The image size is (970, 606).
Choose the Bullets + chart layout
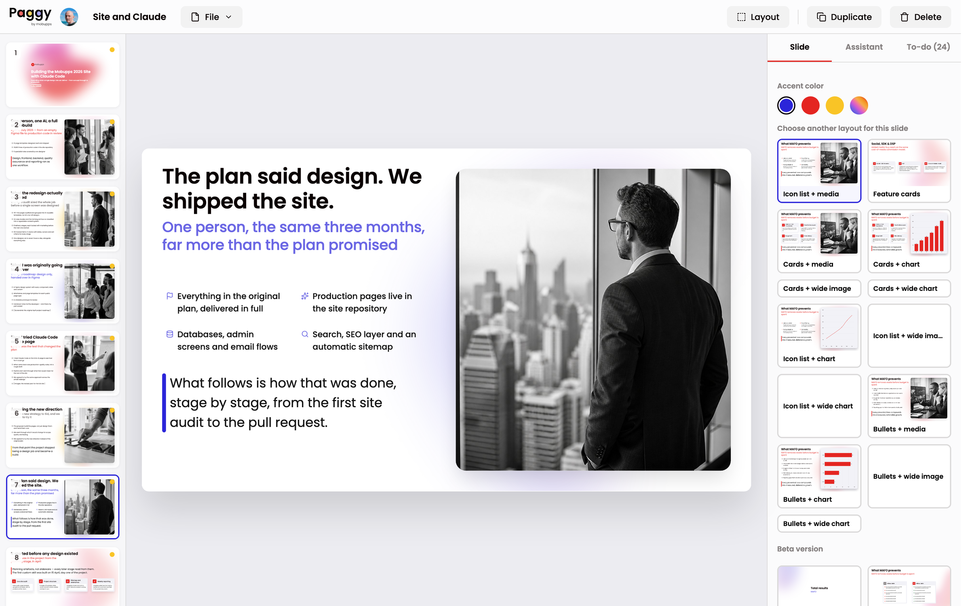pyautogui.click(x=819, y=476)
